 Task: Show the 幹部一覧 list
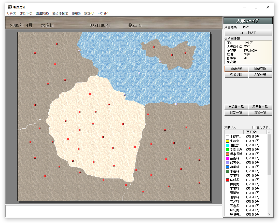point(236,113)
